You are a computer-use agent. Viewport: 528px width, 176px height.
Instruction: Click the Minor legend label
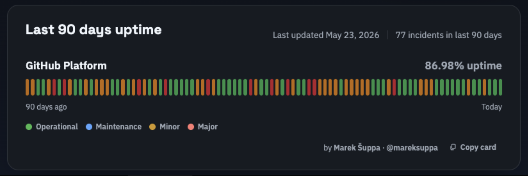[170, 127]
